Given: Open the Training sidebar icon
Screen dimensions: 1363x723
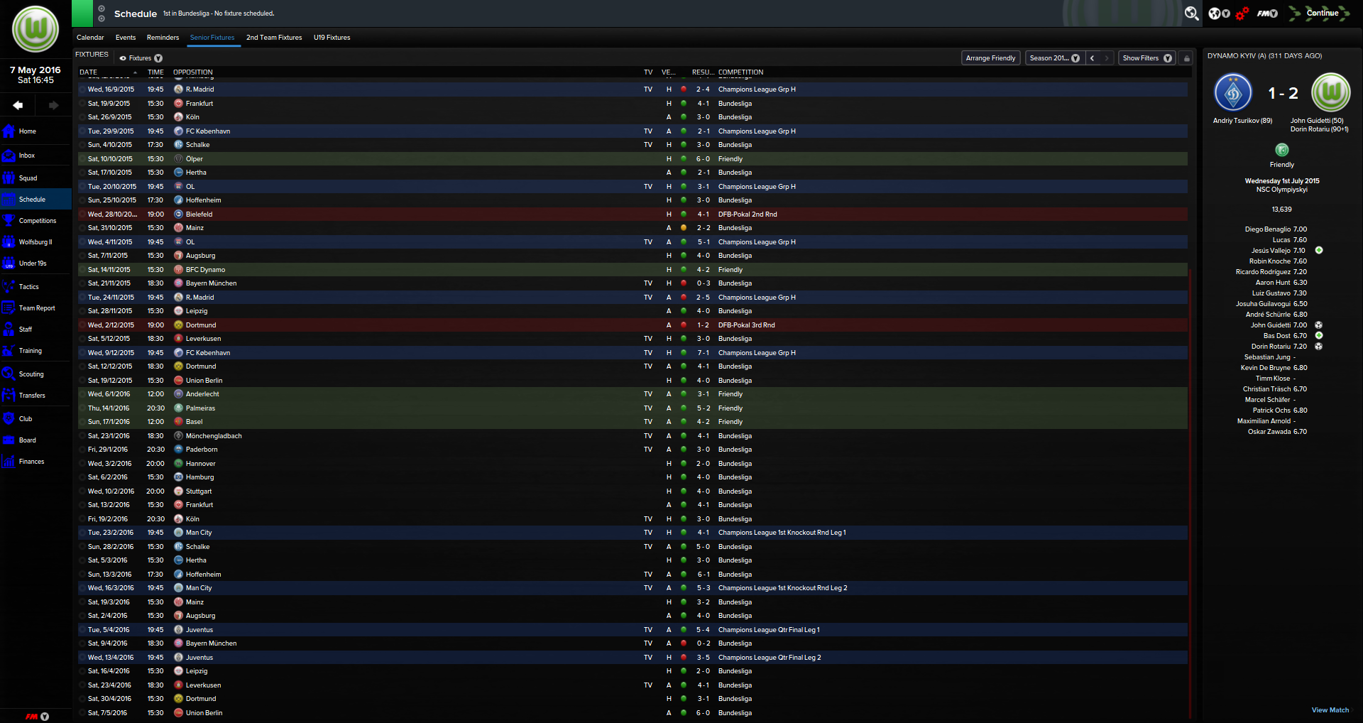Looking at the screenshot, I should coord(9,351).
